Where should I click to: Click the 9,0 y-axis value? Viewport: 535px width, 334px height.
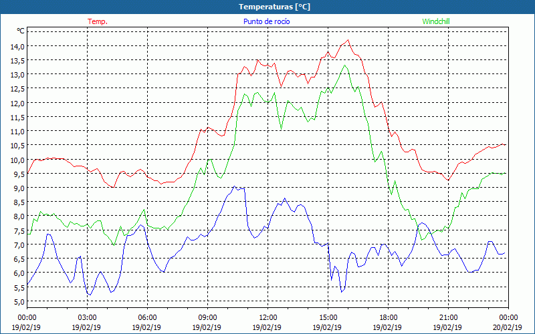pyautogui.click(x=19, y=188)
